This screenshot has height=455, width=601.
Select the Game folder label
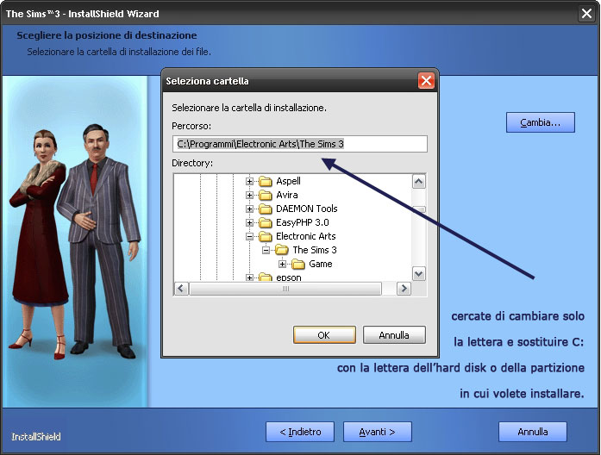point(321,264)
